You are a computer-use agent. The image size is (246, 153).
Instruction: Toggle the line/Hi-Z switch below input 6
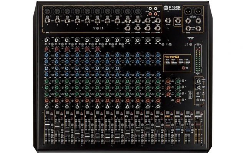tap(97, 28)
